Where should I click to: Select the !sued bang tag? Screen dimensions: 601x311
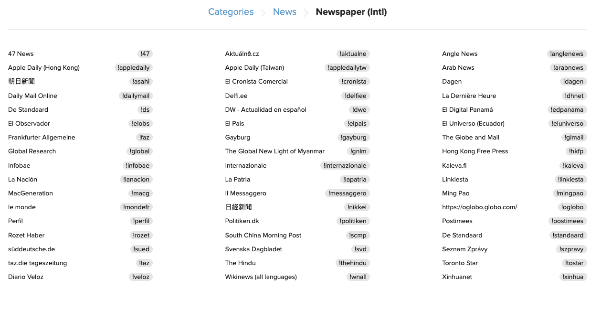(x=141, y=249)
